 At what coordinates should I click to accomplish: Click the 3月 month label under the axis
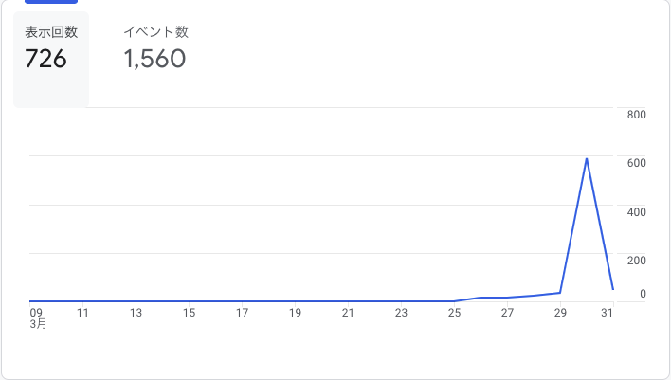[x=38, y=324]
